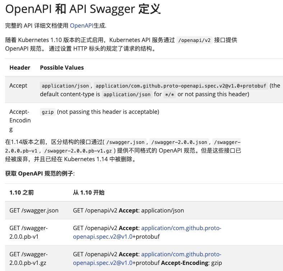Click the '/swagger-2.0.0.json' inline code
283x271 pixels.
click(x=179, y=142)
